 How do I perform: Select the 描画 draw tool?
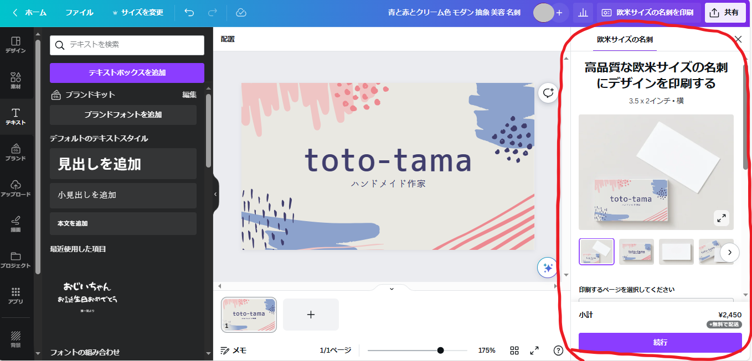pos(16,224)
